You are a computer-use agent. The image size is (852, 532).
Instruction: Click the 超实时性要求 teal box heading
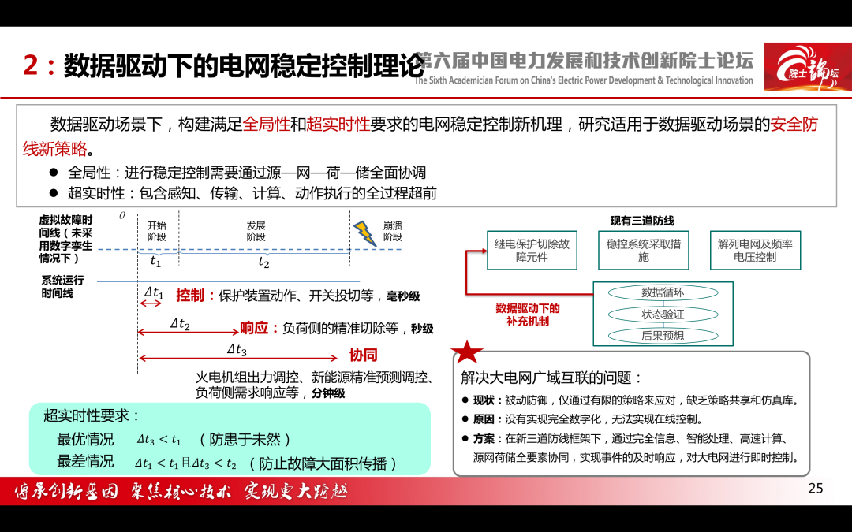click(x=92, y=416)
